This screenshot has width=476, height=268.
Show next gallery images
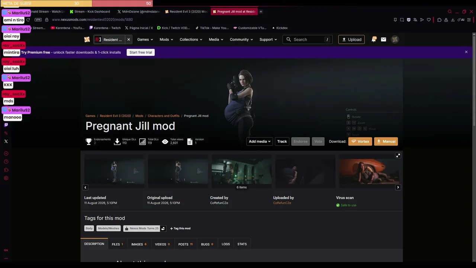pos(398,188)
